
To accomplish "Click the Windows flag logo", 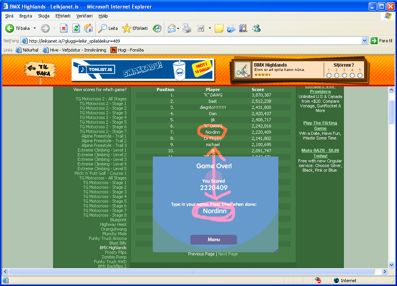I will 388,16.
